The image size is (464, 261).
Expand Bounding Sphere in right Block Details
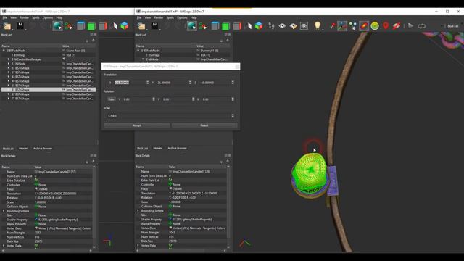pos(138,211)
